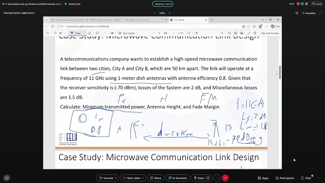
Task: Open the favorites list icon
Action: [x=254, y=26]
